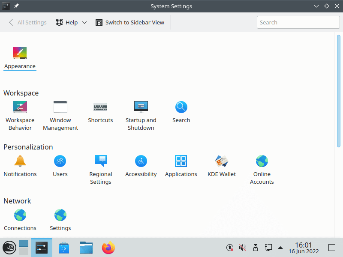Open Window Management settings
Viewport: 343px width, 257px height.
[x=60, y=116]
